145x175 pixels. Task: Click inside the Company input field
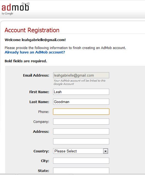tap(81, 122)
